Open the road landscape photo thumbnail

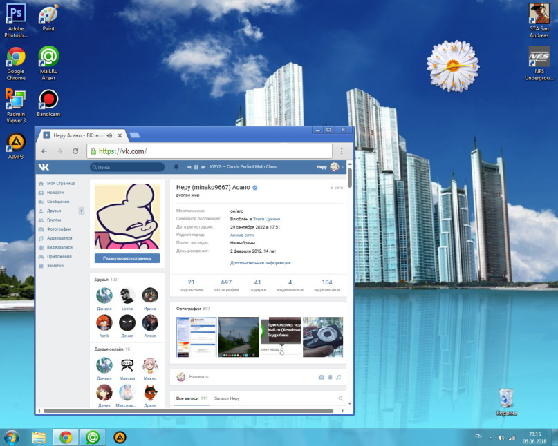coord(239,337)
